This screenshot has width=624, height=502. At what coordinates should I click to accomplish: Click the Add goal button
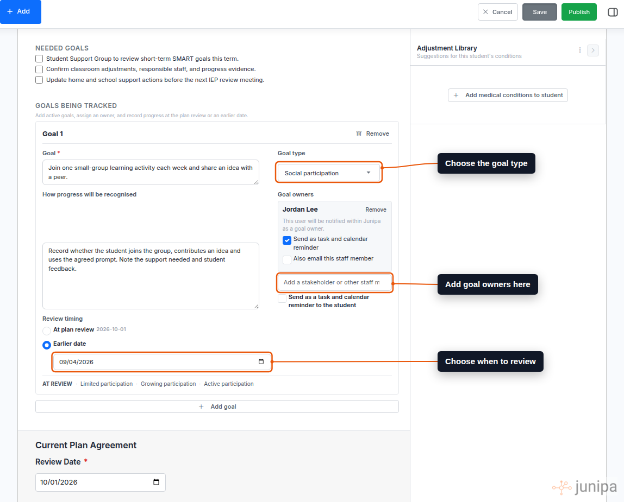tap(217, 406)
